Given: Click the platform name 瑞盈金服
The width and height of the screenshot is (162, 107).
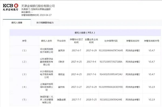Looking at the screenshot, I should [61, 99].
